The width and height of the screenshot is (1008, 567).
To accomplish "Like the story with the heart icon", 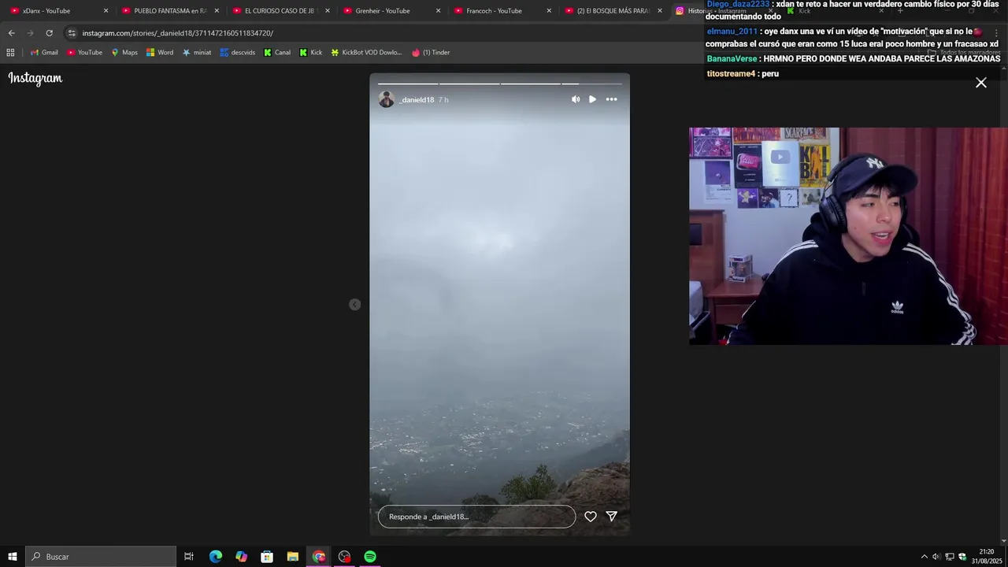I will [591, 517].
